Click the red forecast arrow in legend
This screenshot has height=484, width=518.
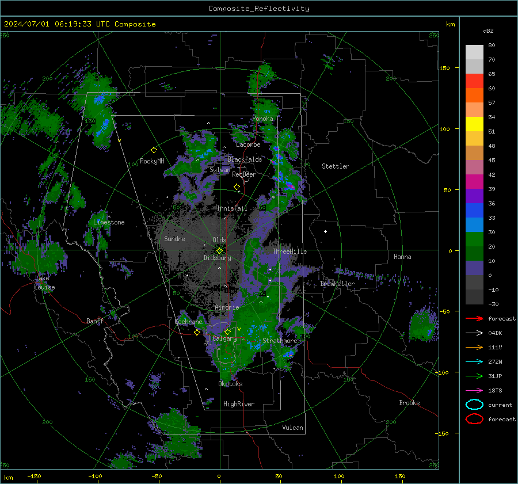[x=474, y=318]
